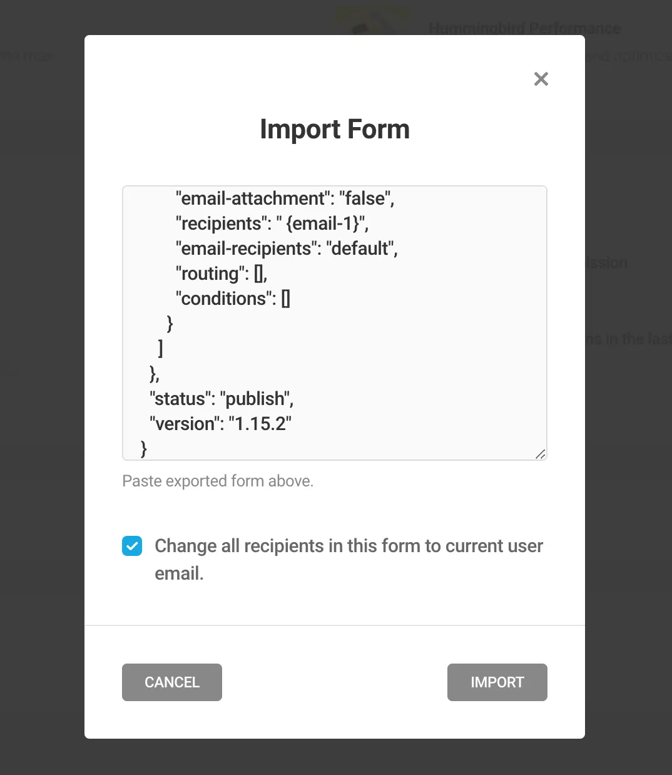Click the routing array line in the JSON
Viewport: 672px width, 775px height.
[220, 274]
